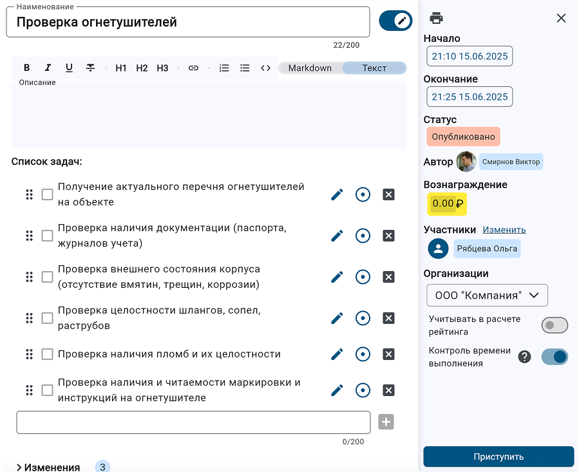Click target icon for 'Проверка целостности шлангов'
The image size is (579, 472).
click(x=363, y=318)
